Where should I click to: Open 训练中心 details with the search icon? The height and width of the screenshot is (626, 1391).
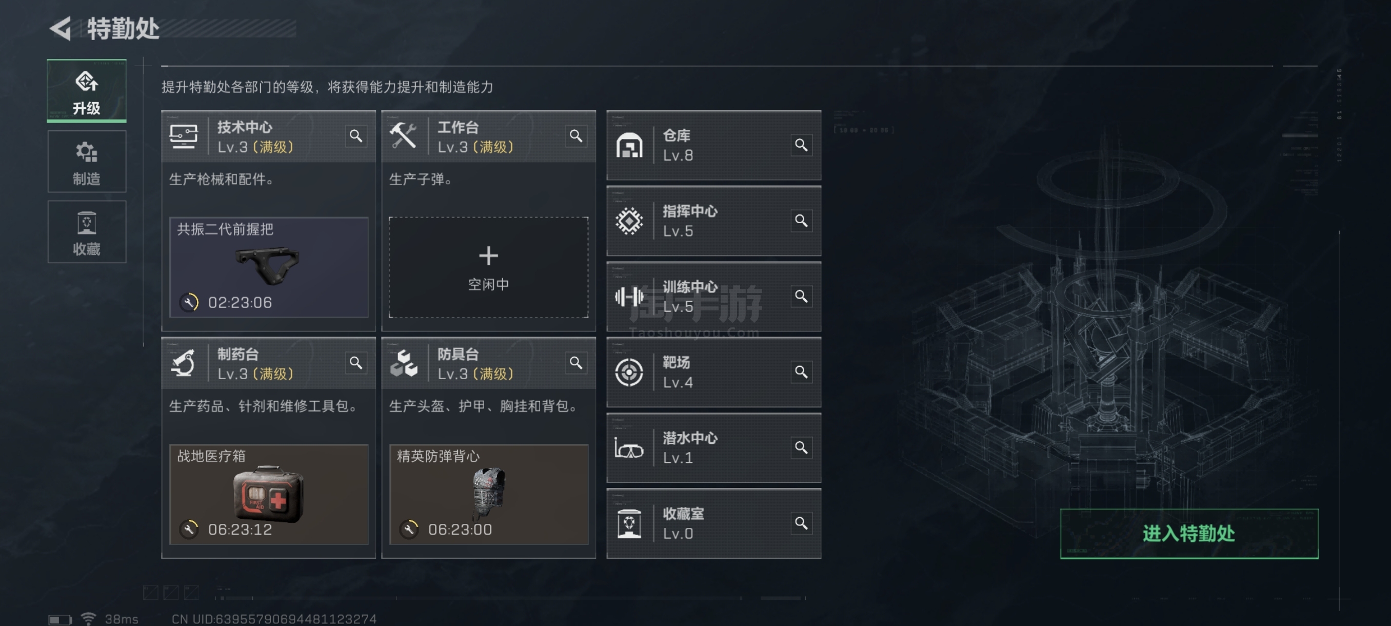(801, 296)
